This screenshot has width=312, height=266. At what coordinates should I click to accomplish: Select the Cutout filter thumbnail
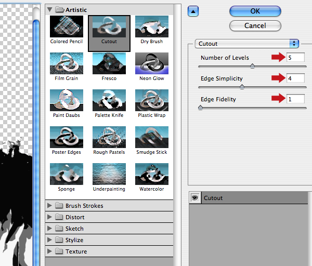(x=109, y=26)
